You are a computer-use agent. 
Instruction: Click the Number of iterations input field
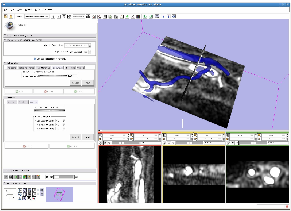(59, 108)
